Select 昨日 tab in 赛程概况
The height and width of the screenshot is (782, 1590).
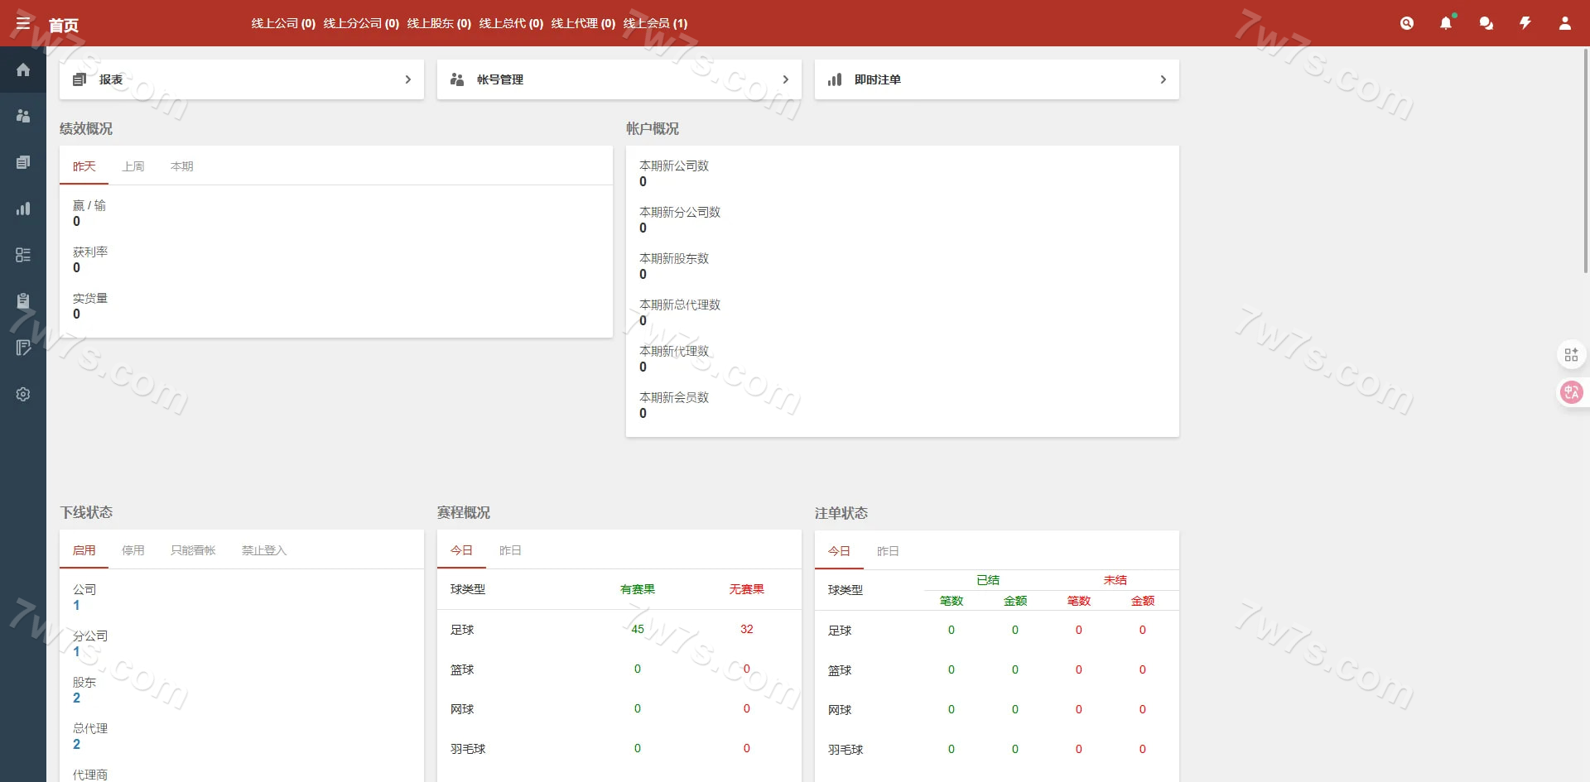pyautogui.click(x=510, y=550)
